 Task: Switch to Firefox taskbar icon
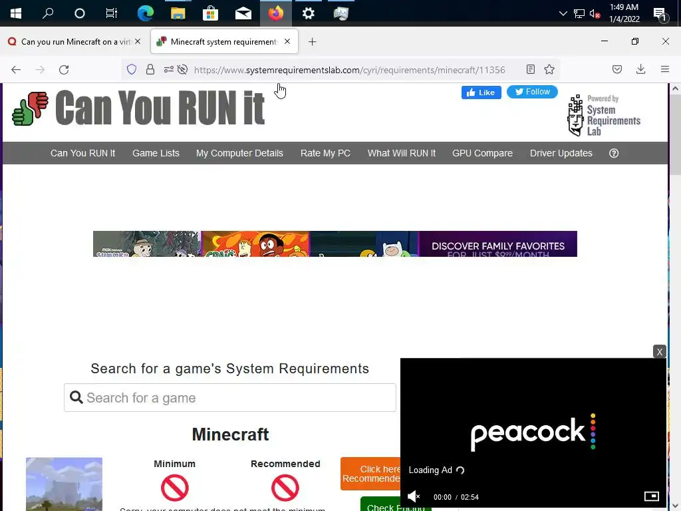click(276, 13)
